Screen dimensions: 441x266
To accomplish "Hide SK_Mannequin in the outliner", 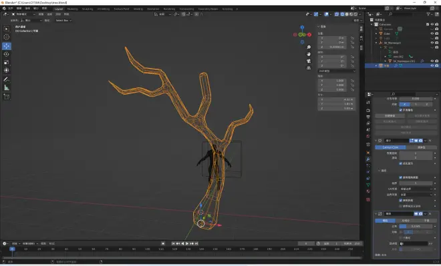I will [432, 43].
